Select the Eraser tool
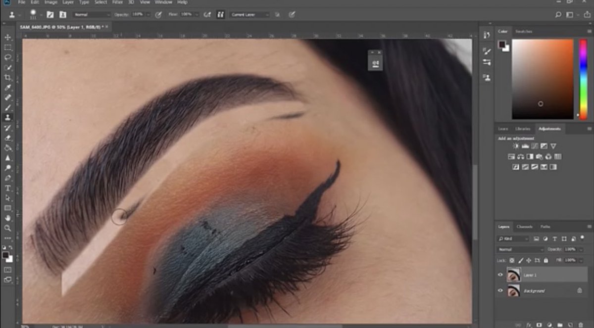This screenshot has width=594, height=328. pos(8,138)
